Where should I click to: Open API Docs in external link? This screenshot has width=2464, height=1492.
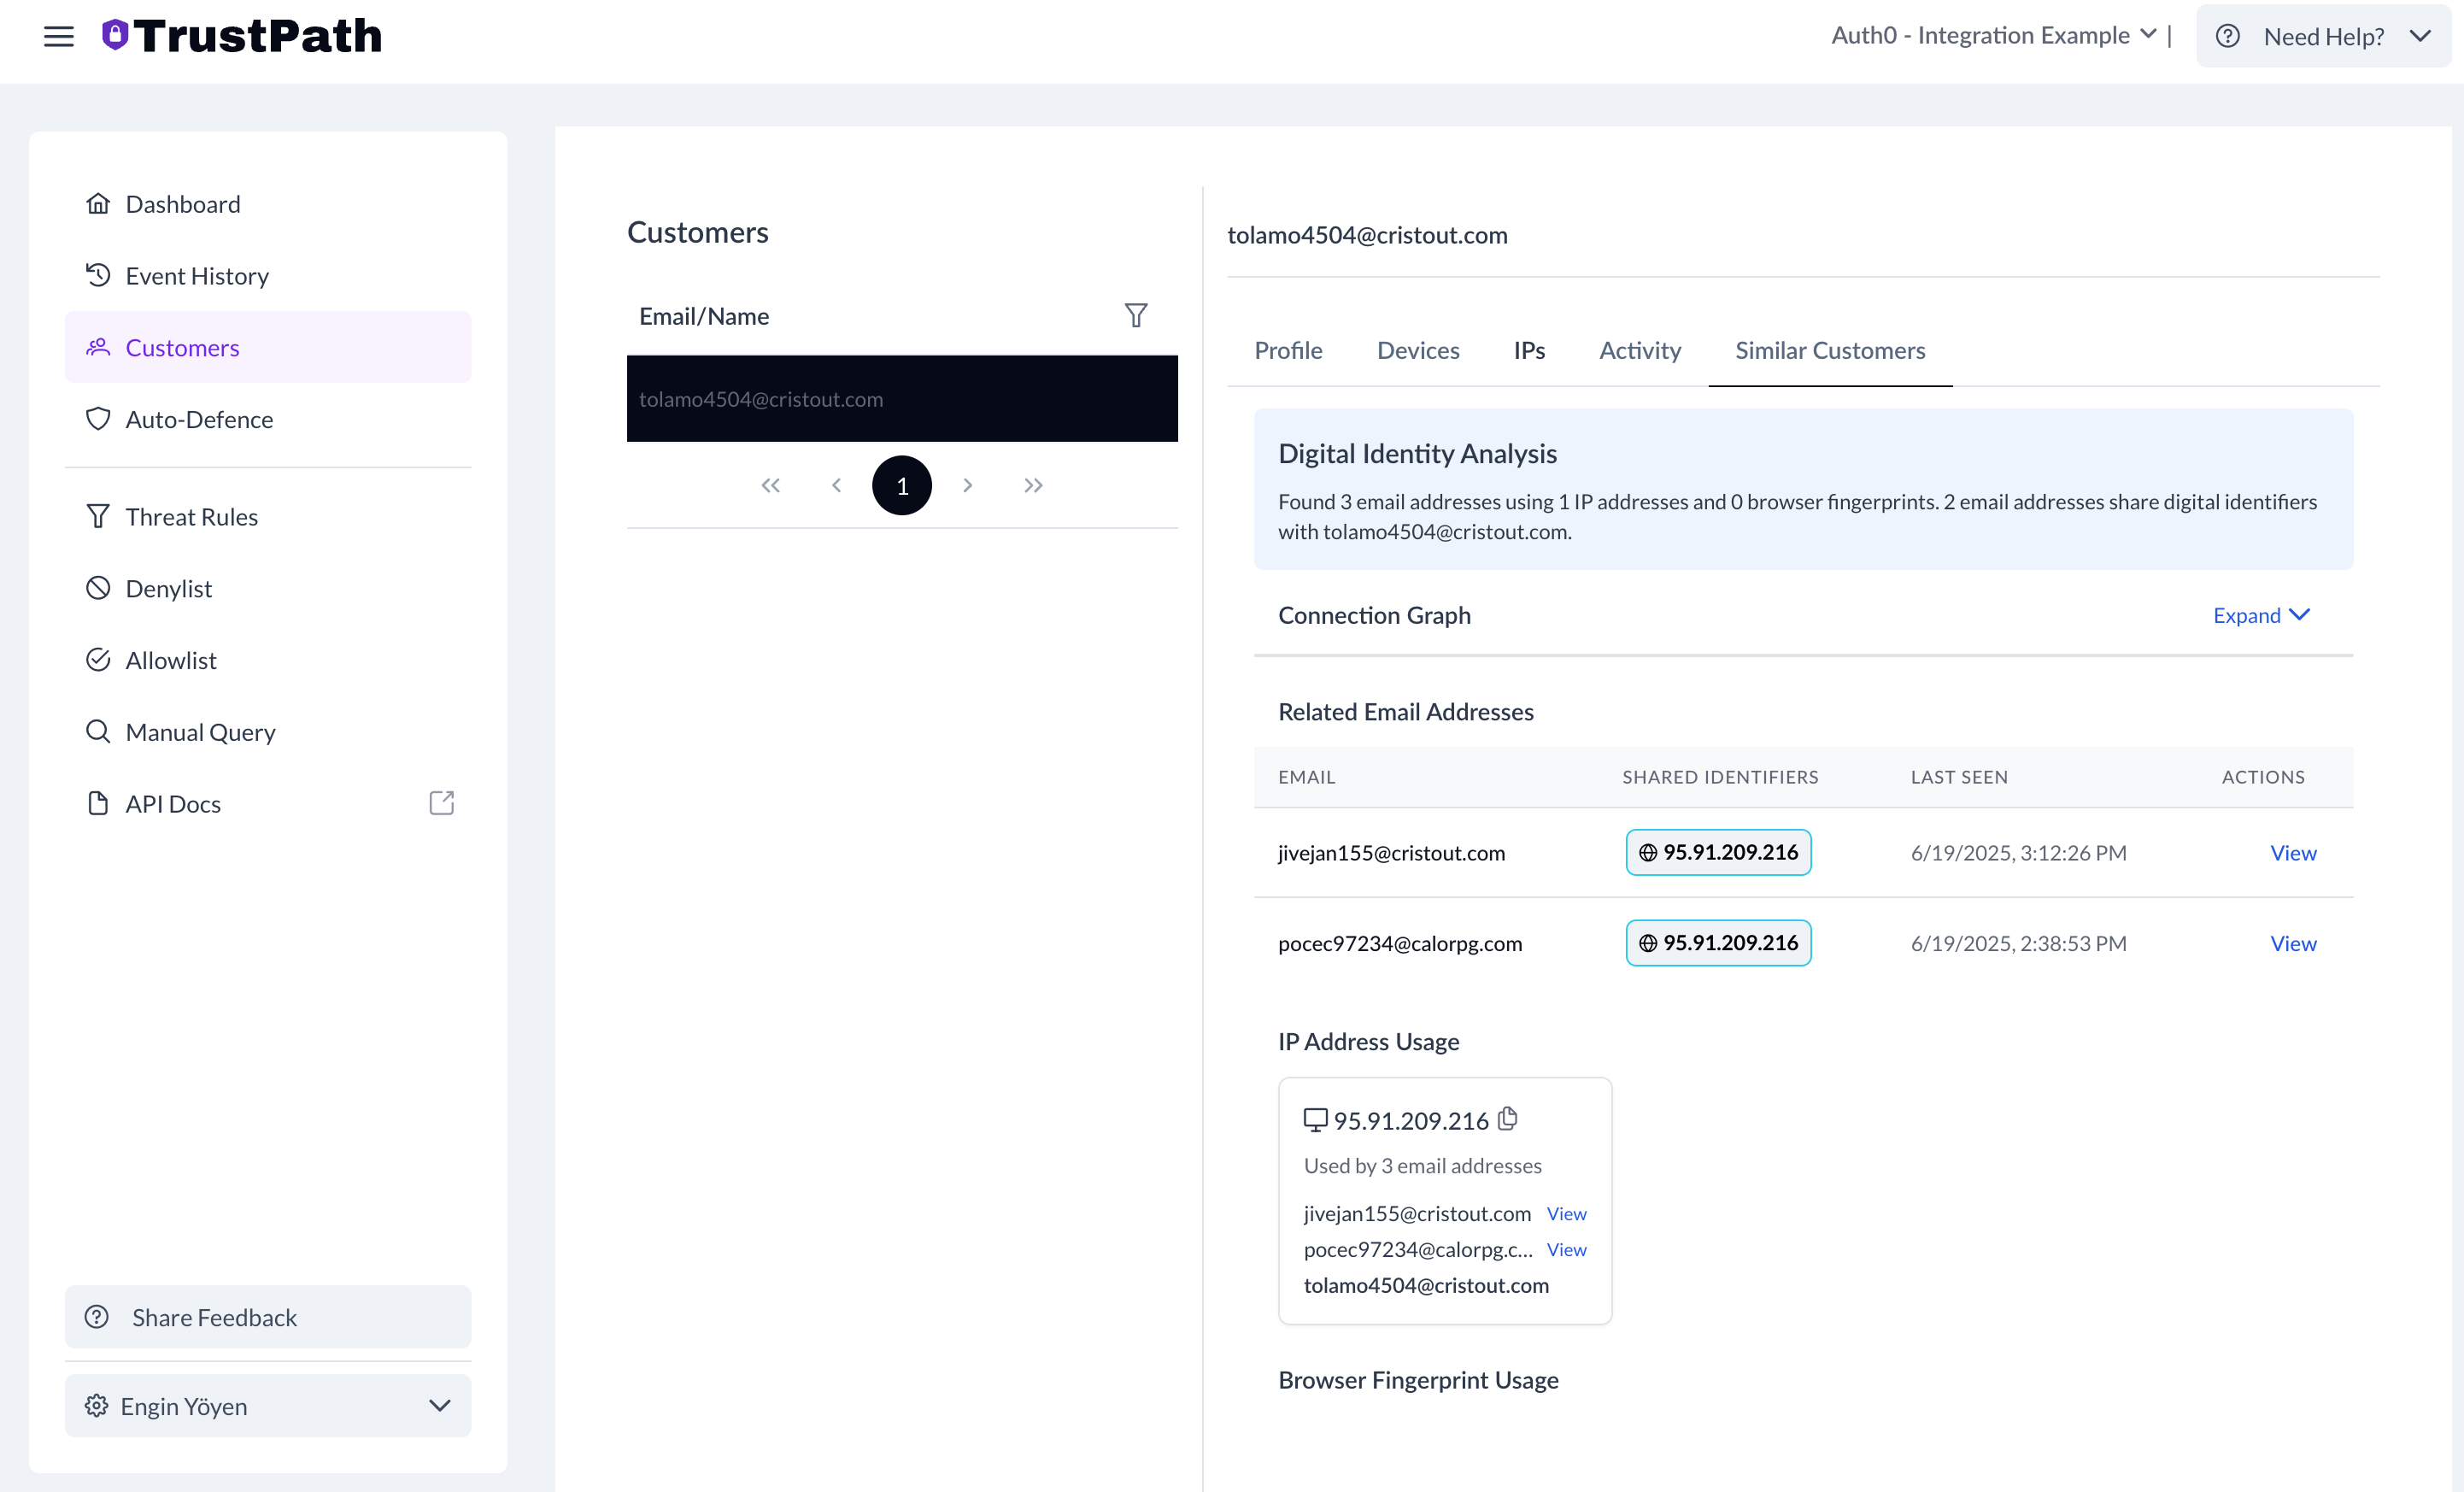click(x=441, y=802)
